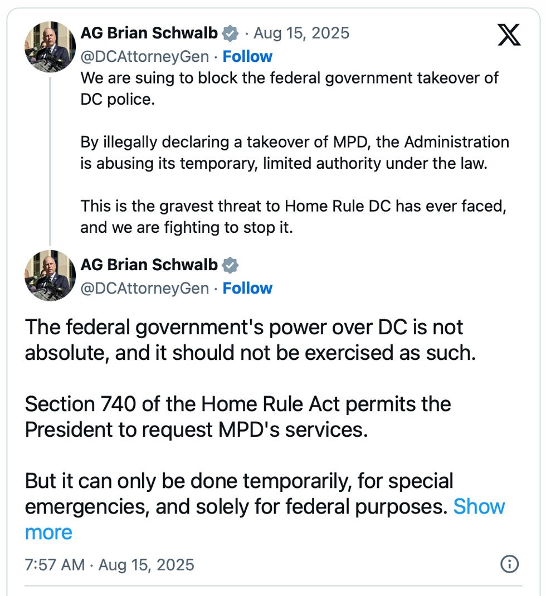Click the Aug 15, 2025 date in the header
546x596 pixels.
[301, 33]
